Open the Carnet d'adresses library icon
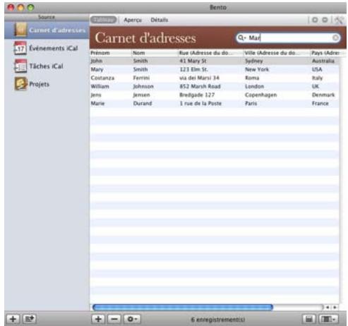 tap(20, 30)
